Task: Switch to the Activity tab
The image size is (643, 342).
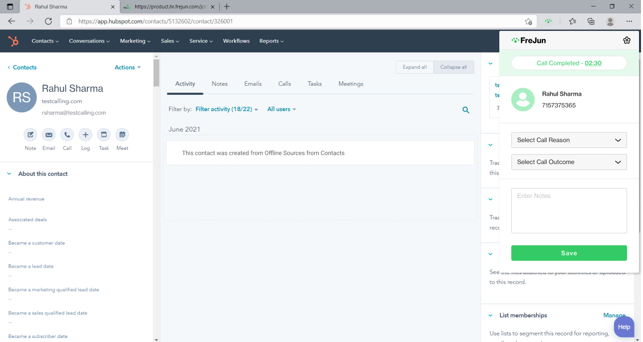Action: click(185, 84)
